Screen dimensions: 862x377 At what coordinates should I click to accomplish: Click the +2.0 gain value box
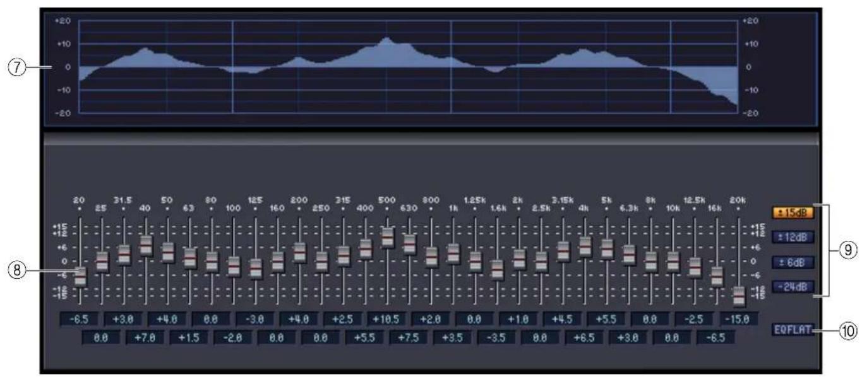click(x=431, y=319)
